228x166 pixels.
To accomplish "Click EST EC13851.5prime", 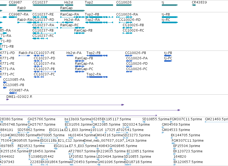I will (140, 151).
